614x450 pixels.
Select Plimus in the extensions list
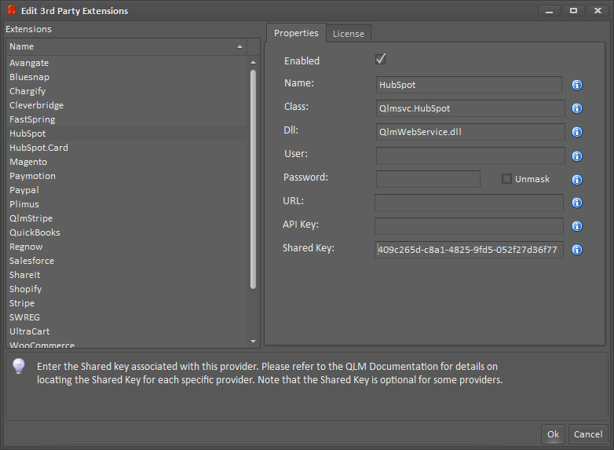126,204
